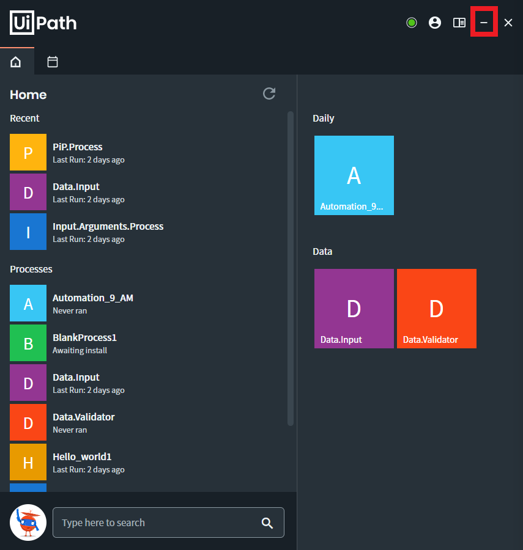Screen dimensions: 523x550
Task: Click the UiPath logo
Action: click(43, 23)
